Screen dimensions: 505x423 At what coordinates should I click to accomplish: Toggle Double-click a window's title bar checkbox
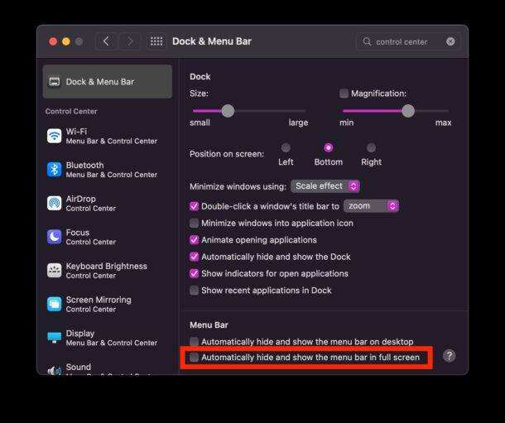(194, 206)
